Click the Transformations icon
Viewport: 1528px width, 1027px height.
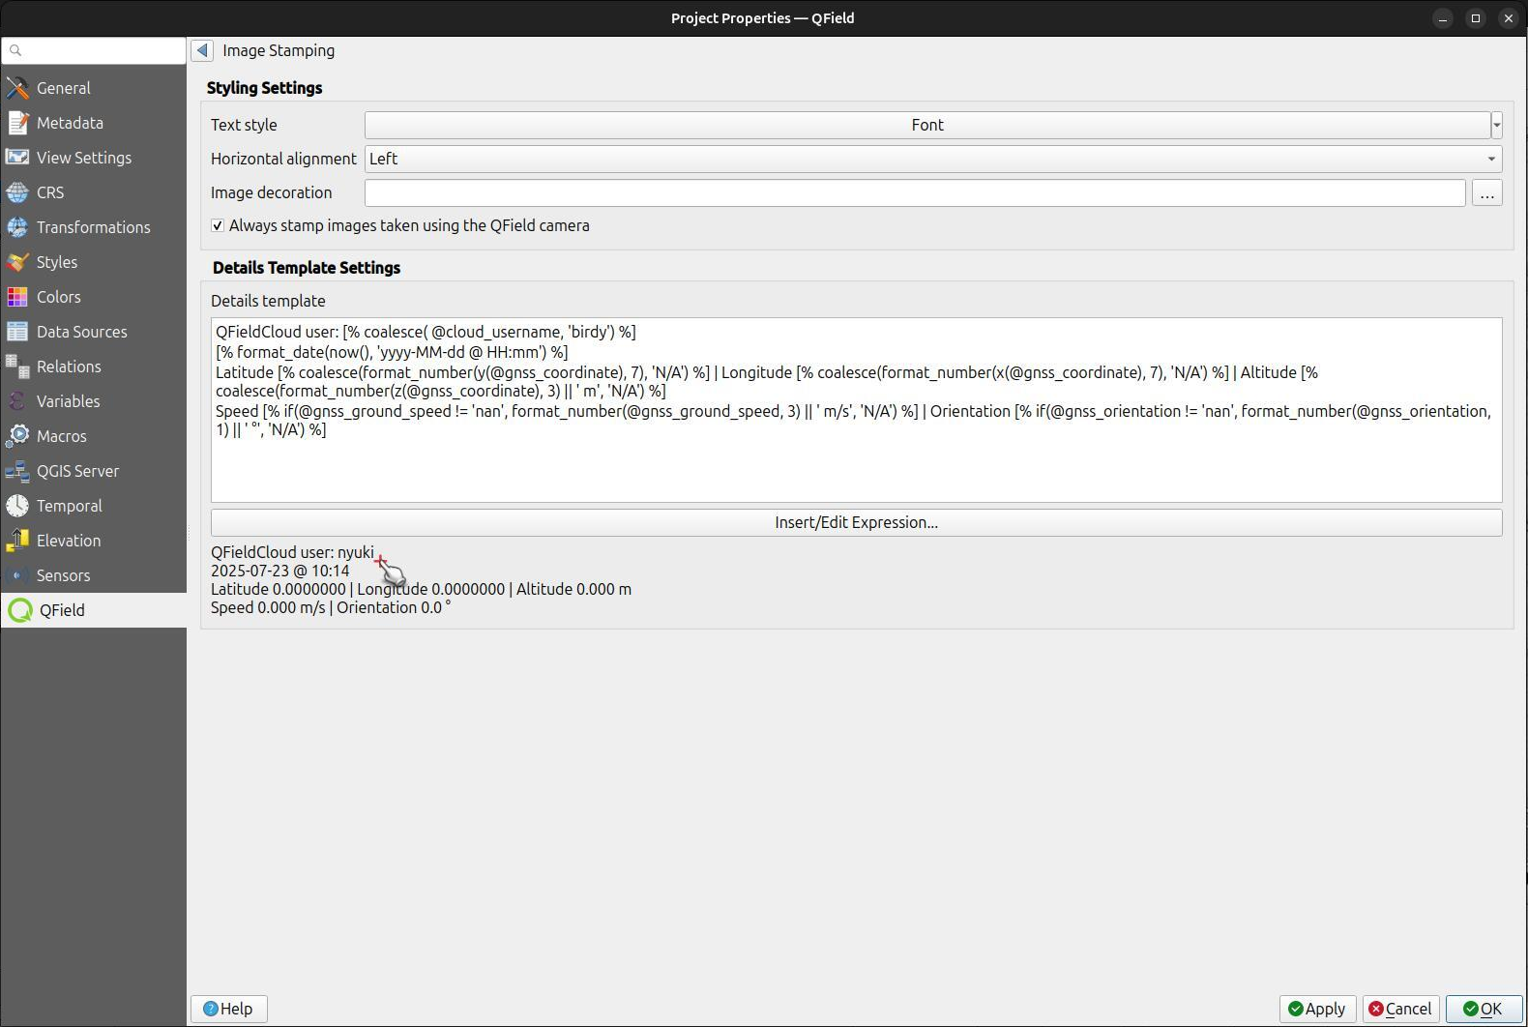(17, 227)
